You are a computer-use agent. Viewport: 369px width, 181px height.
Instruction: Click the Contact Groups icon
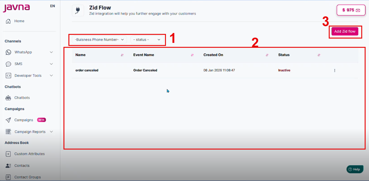[x=8, y=177]
